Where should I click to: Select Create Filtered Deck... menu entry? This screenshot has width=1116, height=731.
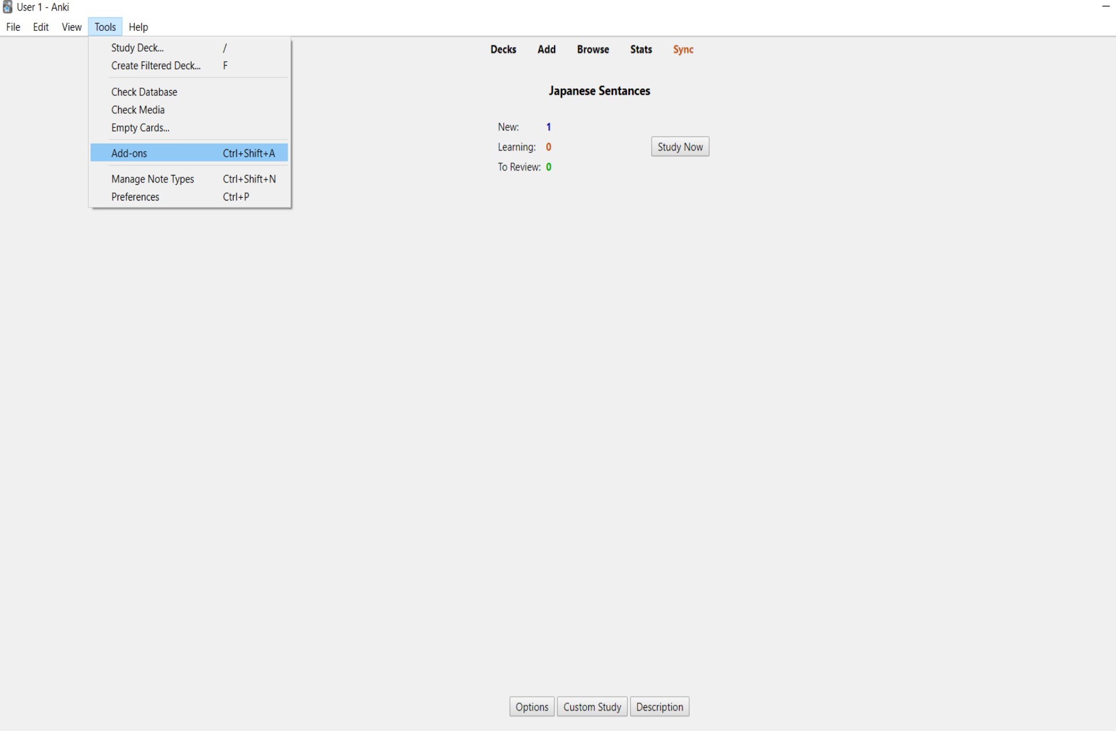[156, 66]
